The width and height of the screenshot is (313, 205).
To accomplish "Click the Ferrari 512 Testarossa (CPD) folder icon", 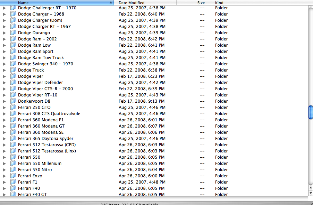I will 13,145.
